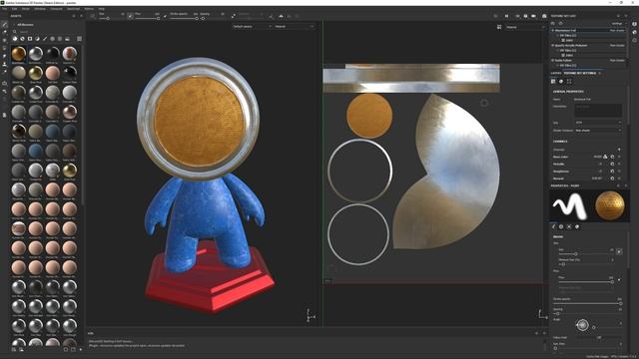Filter assets by Textures

pyautogui.click(x=60, y=39)
